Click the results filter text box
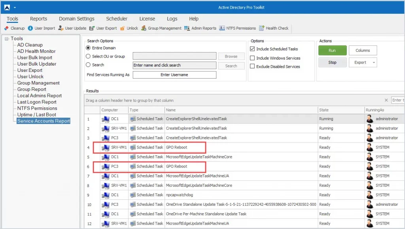This screenshot has height=229, width=405. pyautogui.click(x=398, y=100)
